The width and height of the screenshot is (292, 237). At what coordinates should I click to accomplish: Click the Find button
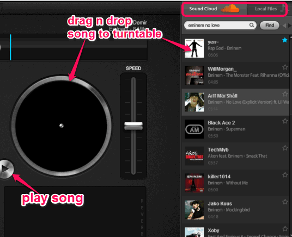pyautogui.click(x=270, y=26)
